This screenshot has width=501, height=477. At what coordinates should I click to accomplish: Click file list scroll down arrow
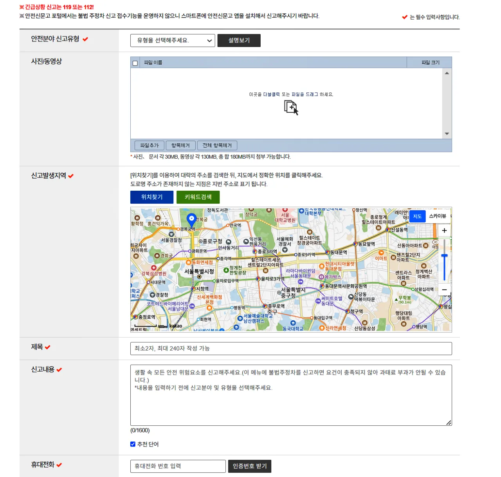pos(447,134)
